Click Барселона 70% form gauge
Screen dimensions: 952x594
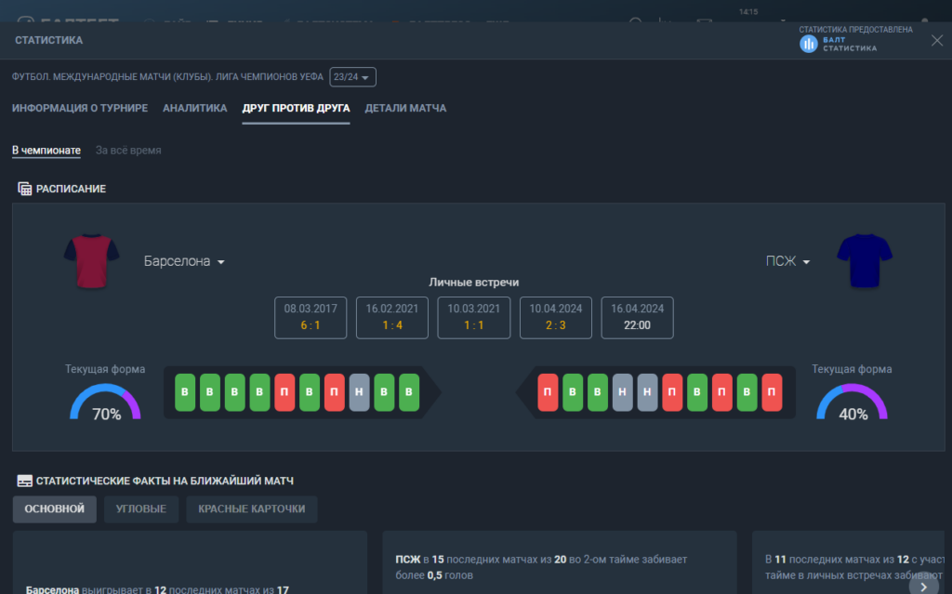click(106, 403)
